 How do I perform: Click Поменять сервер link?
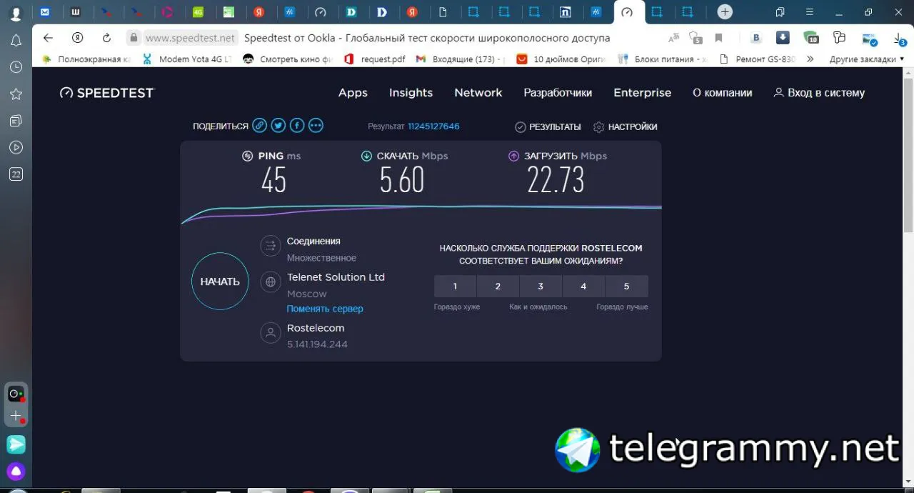point(325,309)
